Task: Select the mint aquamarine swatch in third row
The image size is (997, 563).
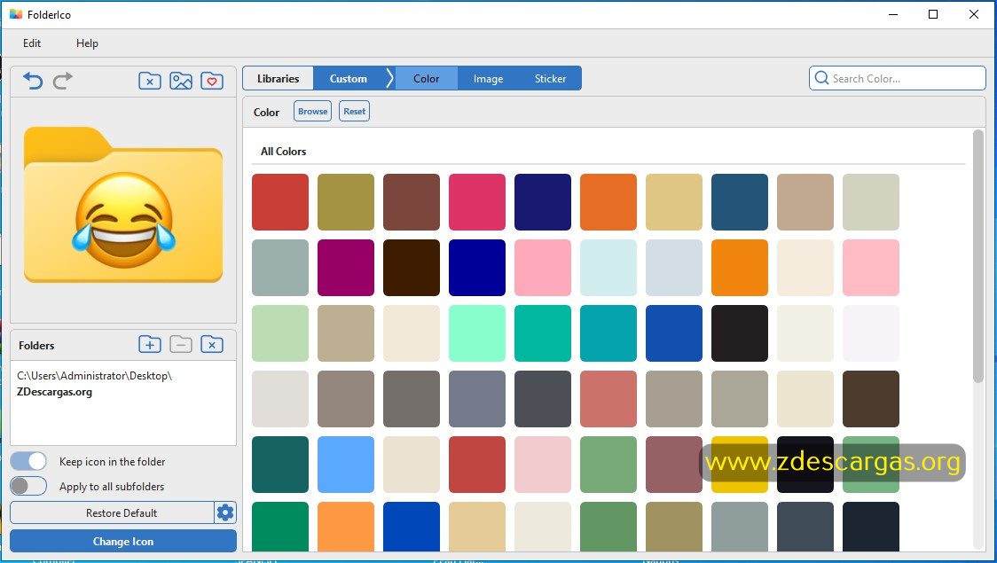Action: coord(477,333)
